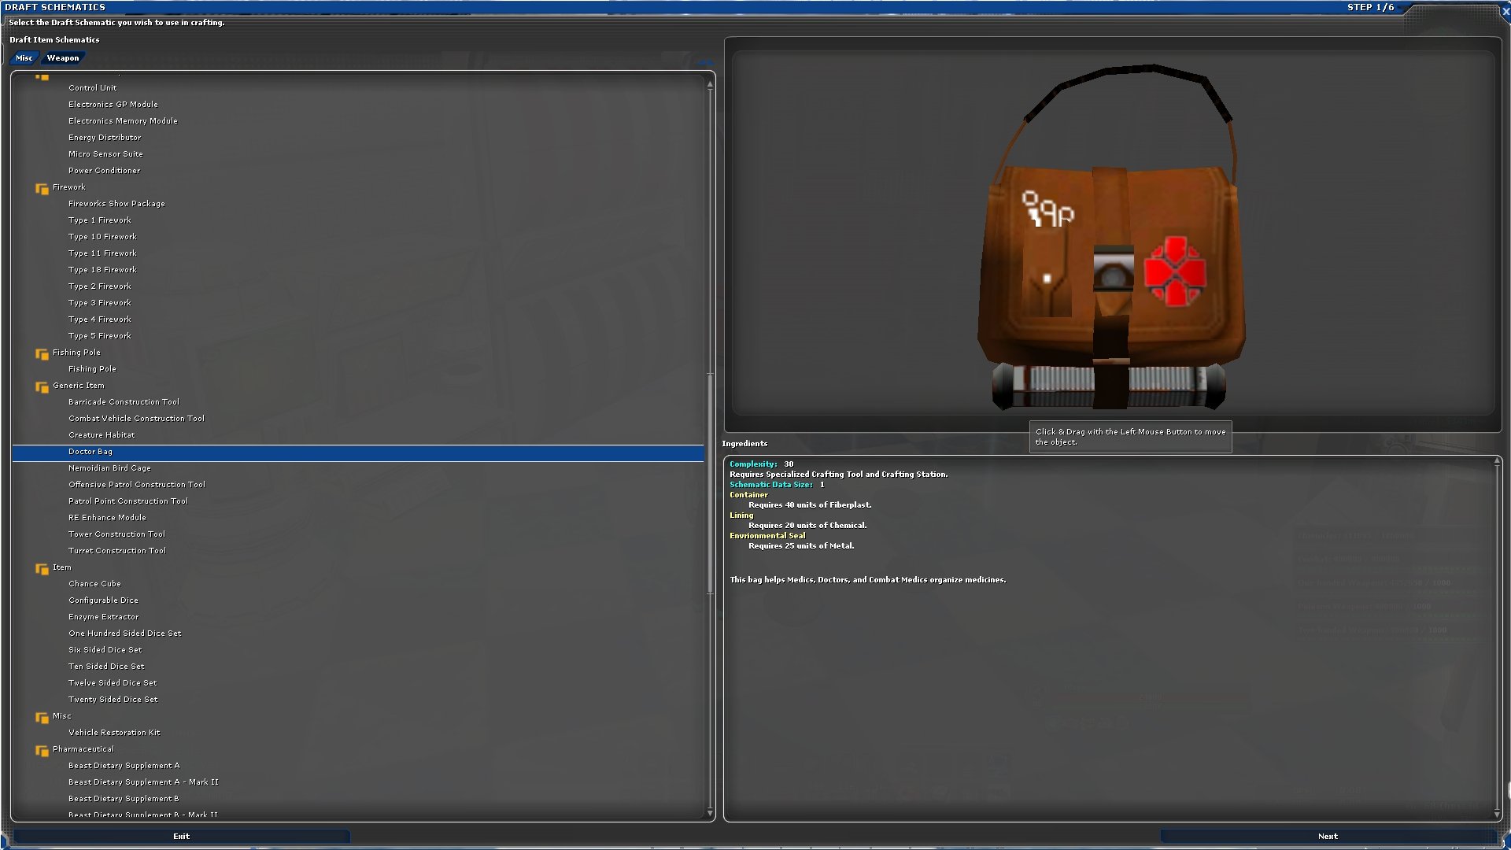The height and width of the screenshot is (850, 1511).
Task: Select the Fishing Pole schematic item
Action: coord(92,369)
